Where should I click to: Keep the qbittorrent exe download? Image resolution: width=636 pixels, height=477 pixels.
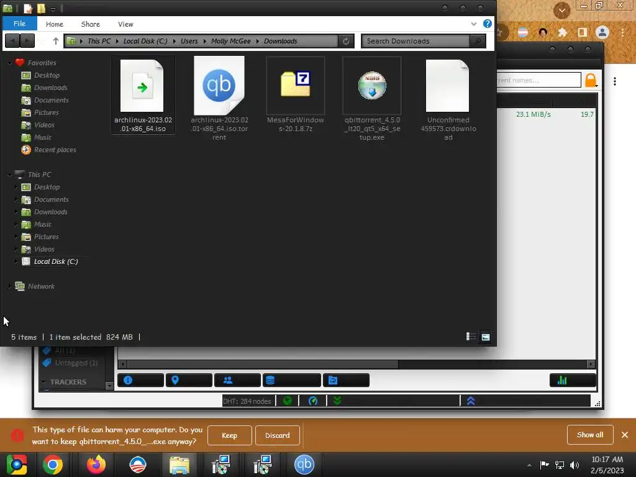pos(230,435)
